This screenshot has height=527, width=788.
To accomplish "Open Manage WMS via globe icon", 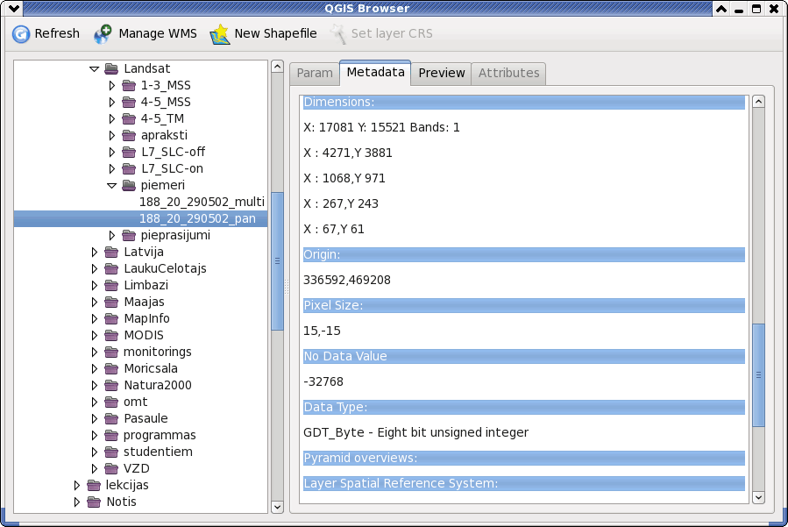I will (x=103, y=33).
